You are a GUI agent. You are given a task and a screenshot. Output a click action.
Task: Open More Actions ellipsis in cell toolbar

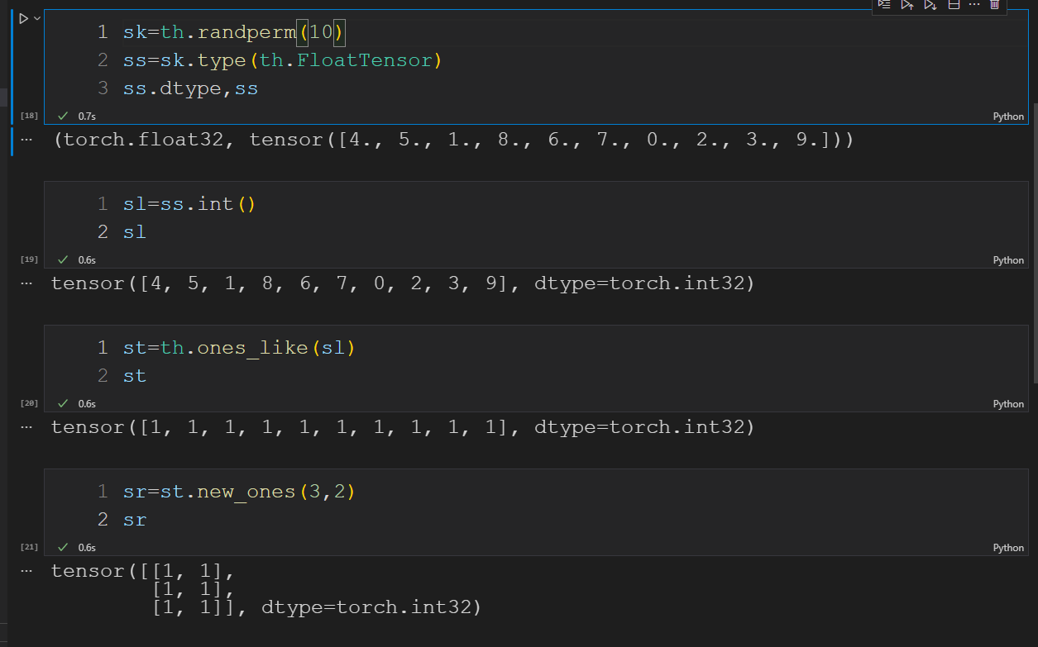tap(973, 5)
